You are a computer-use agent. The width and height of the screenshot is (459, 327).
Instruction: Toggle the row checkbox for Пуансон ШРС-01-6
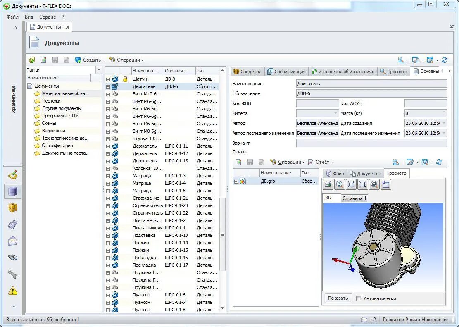tap(108, 295)
